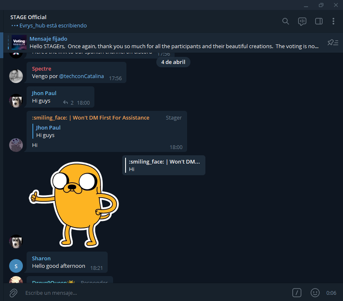Screen dimensions: 343x301
Task: Open the emoji picker smiley icon
Action: 315,293
